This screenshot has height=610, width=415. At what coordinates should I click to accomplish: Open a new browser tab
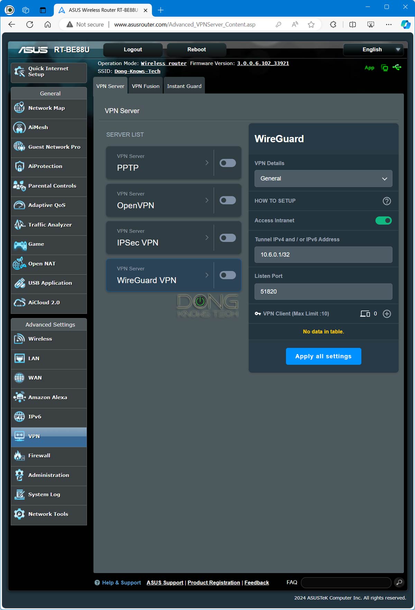point(160,10)
